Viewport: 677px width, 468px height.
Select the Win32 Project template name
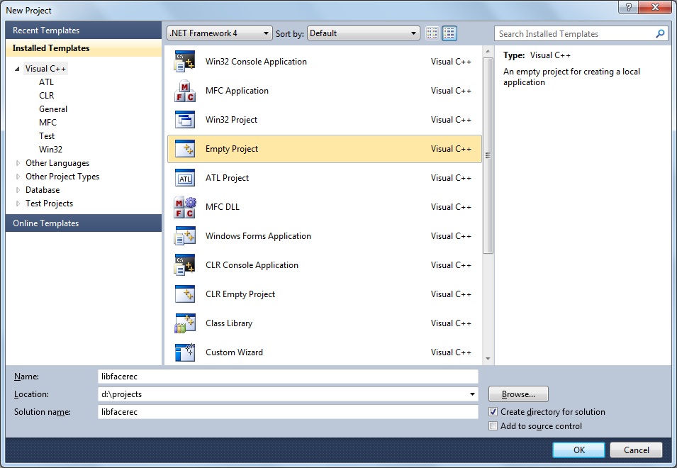click(231, 120)
